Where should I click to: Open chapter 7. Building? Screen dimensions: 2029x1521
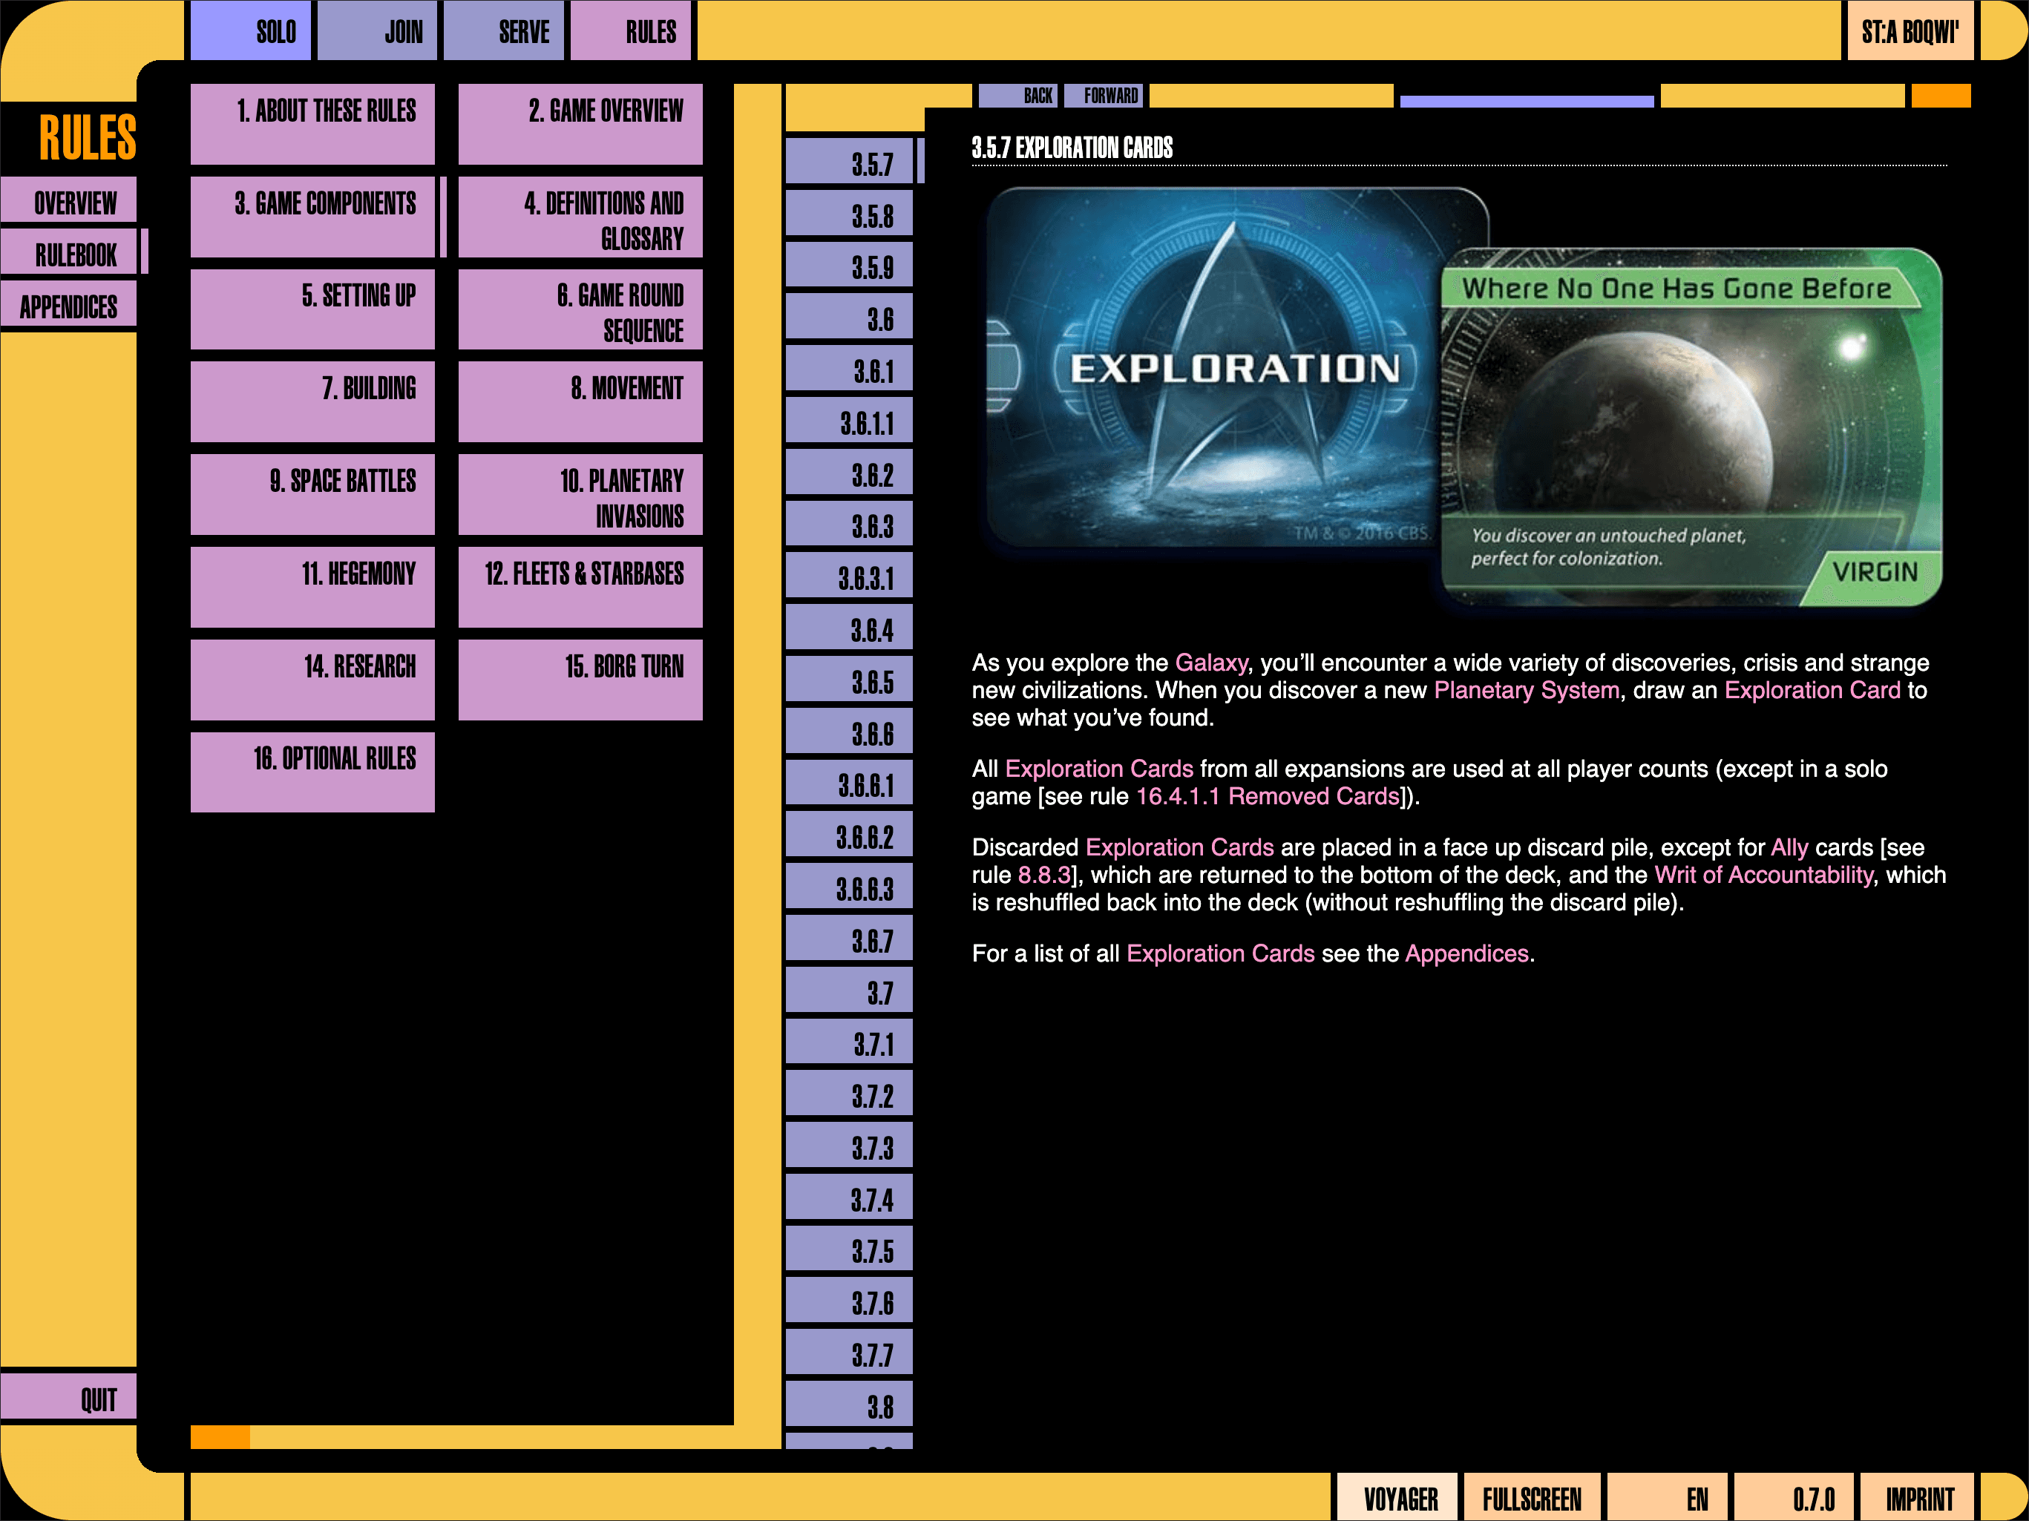tap(312, 402)
